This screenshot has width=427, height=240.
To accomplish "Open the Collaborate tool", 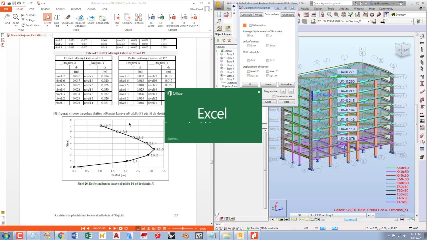I will click(x=103, y=19).
